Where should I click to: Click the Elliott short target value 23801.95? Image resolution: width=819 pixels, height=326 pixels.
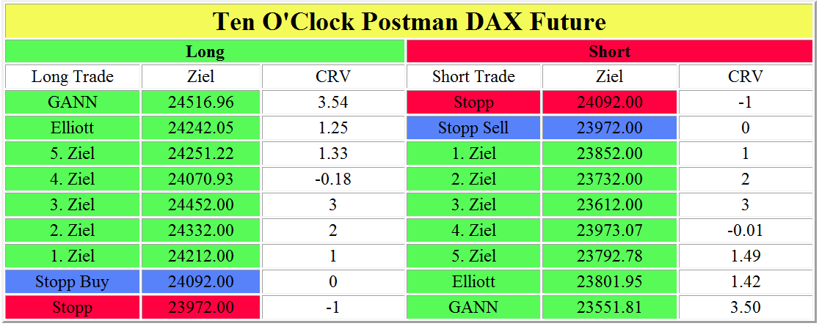[x=609, y=281]
